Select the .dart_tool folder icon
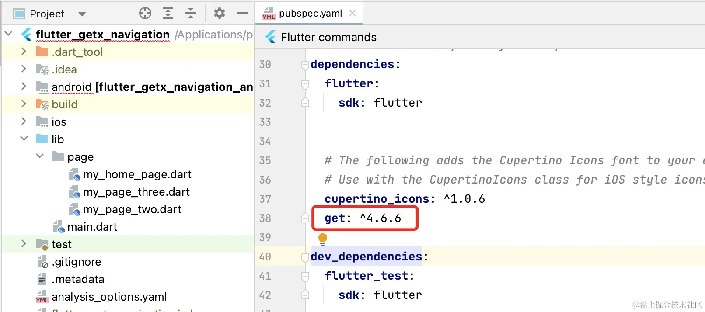This screenshot has width=705, height=312. click(42, 52)
